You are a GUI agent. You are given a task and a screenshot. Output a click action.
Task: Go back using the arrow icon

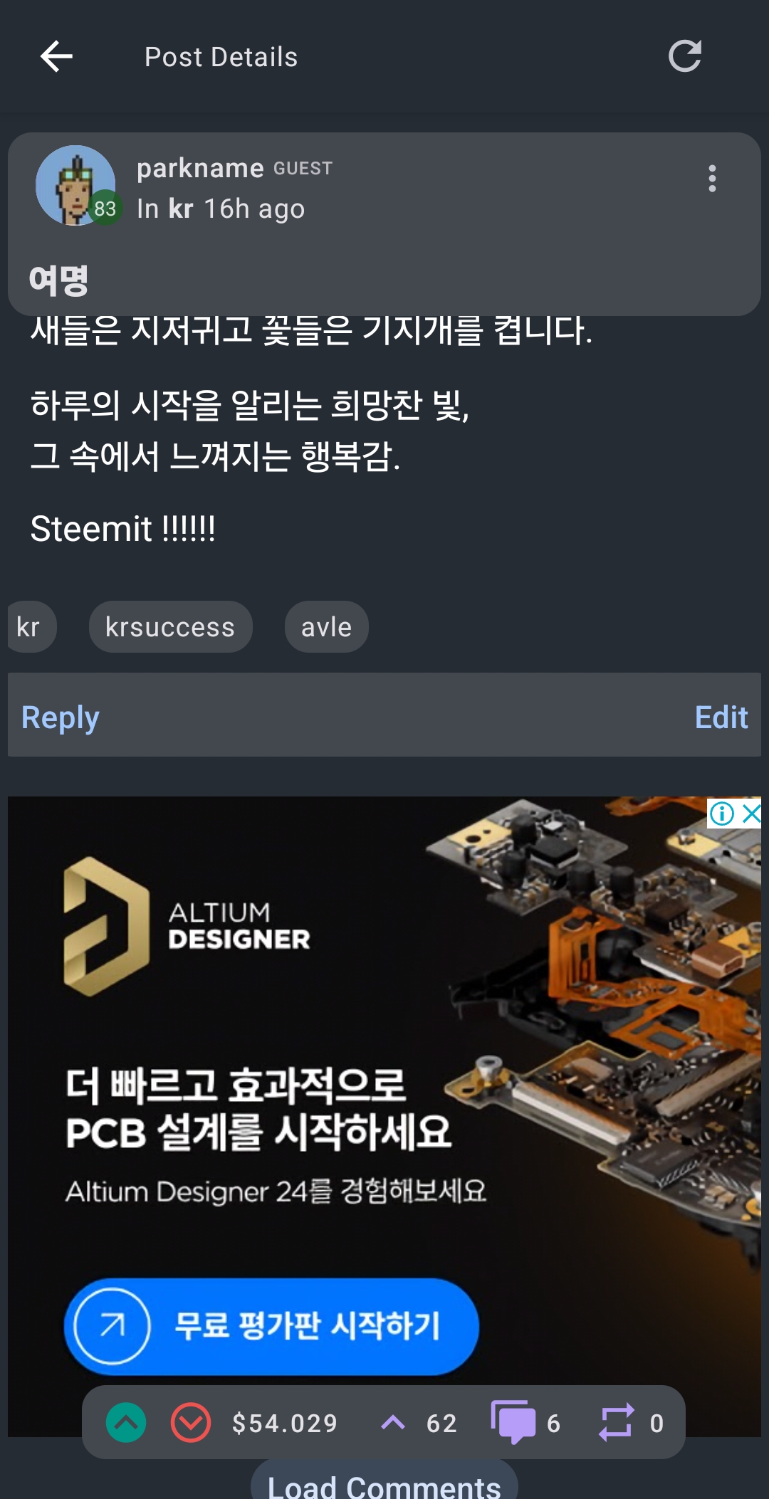[x=57, y=57]
